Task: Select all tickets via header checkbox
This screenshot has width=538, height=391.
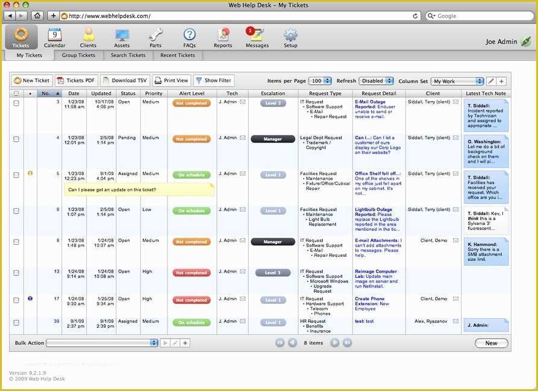Action: coord(16,94)
